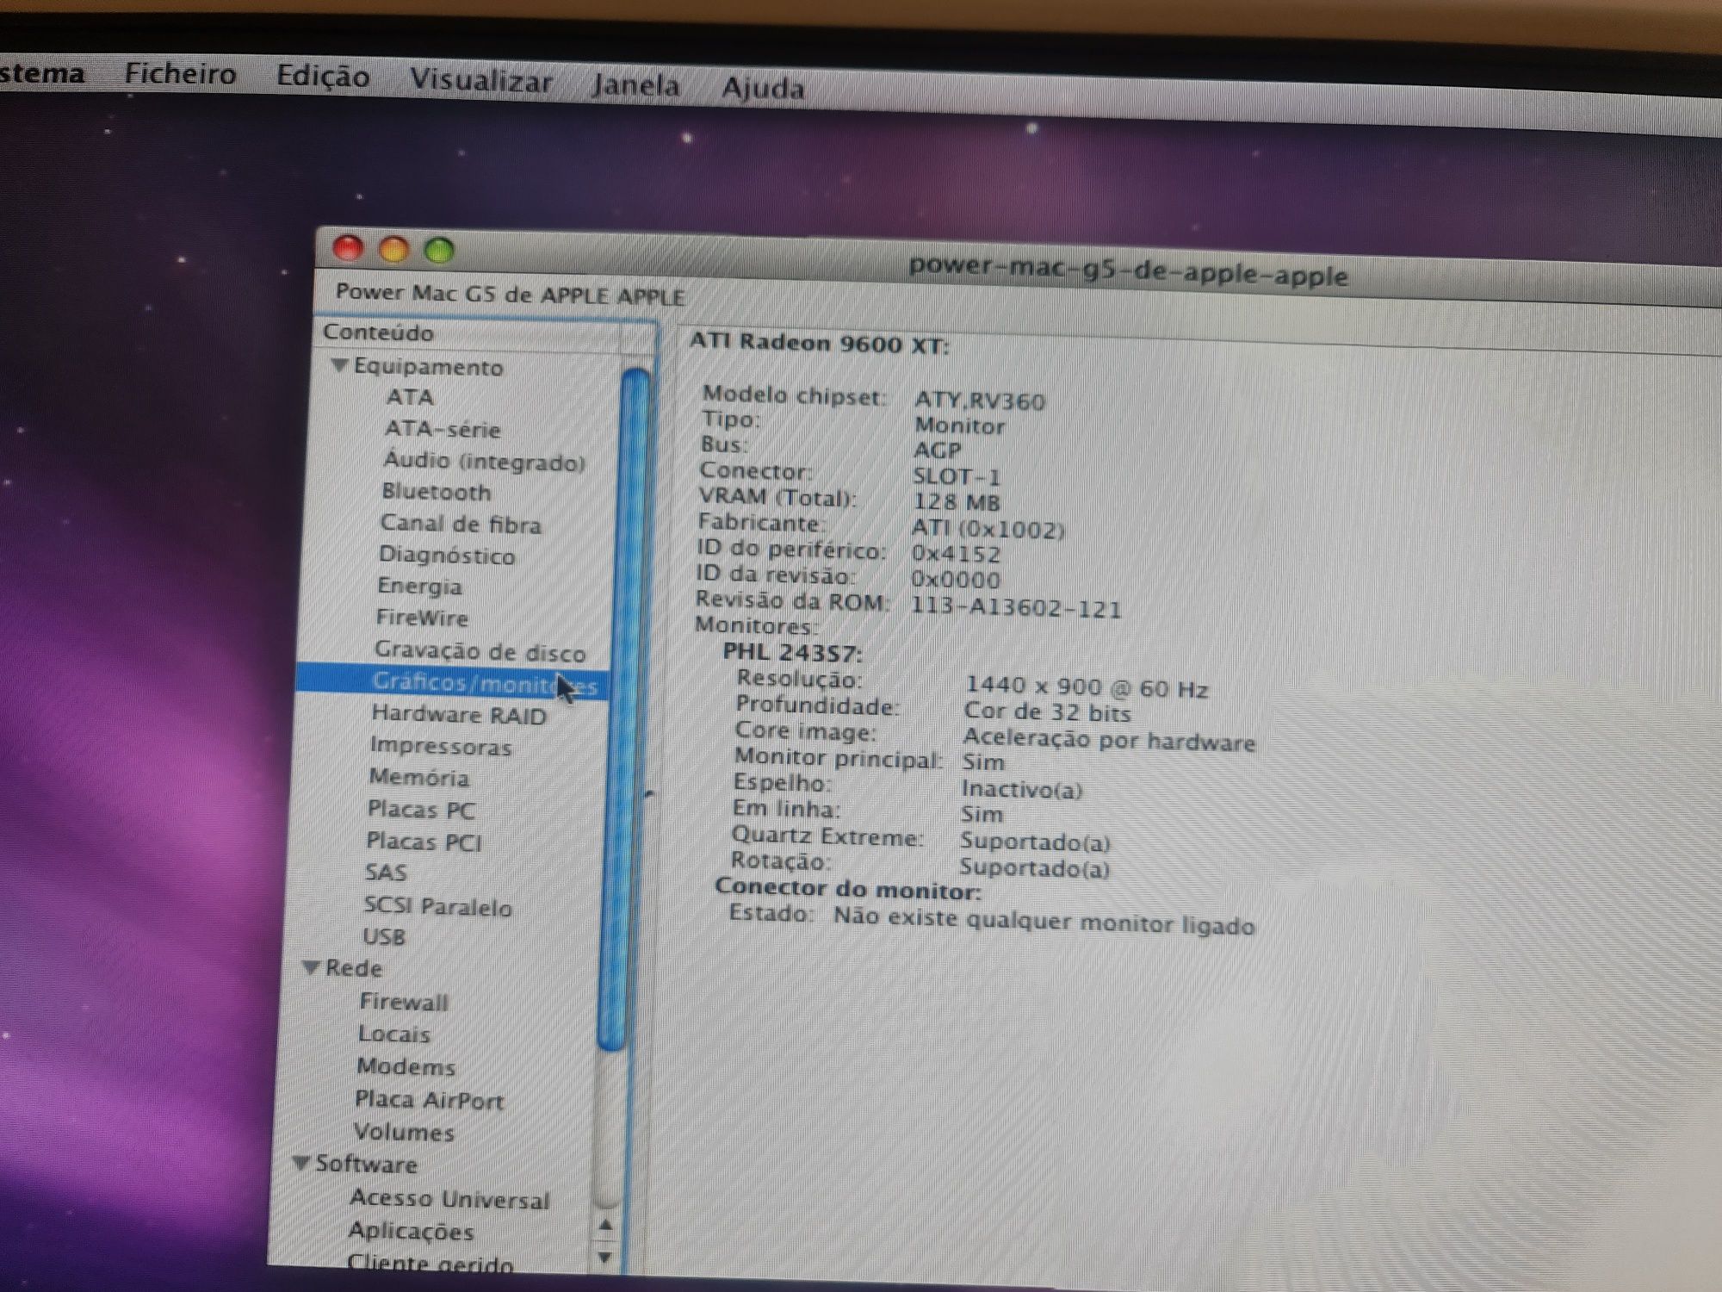
Task: Select Acesso Universal under Software
Action: tap(449, 1199)
